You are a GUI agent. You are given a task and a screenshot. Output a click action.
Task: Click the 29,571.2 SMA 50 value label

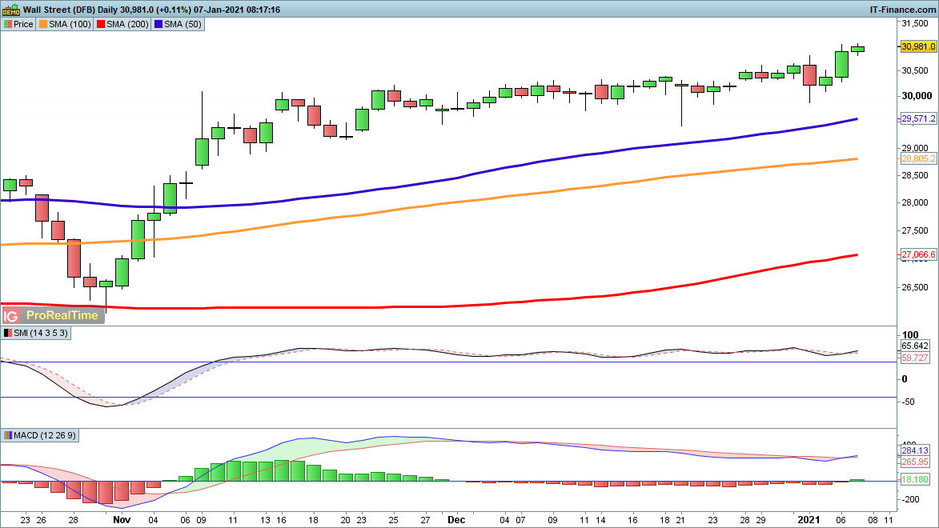[x=918, y=118]
